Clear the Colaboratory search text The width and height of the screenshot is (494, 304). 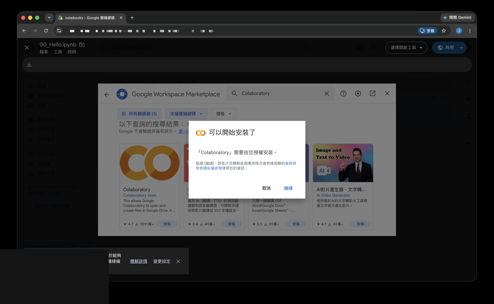point(327,93)
